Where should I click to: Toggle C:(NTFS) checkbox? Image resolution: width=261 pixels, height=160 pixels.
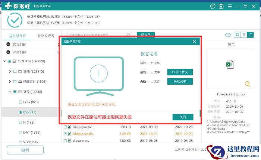pos(9,61)
